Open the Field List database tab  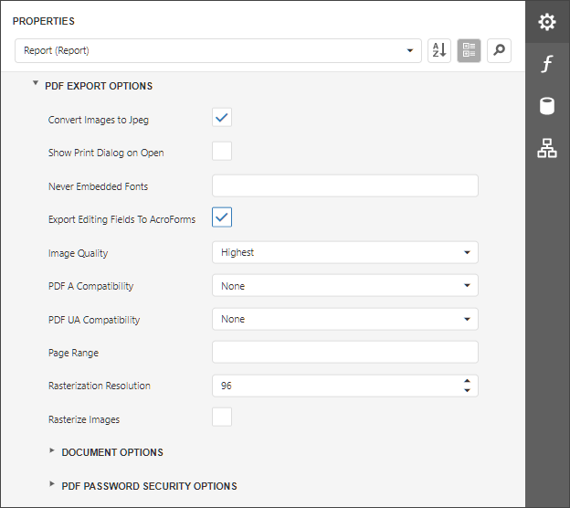547,106
